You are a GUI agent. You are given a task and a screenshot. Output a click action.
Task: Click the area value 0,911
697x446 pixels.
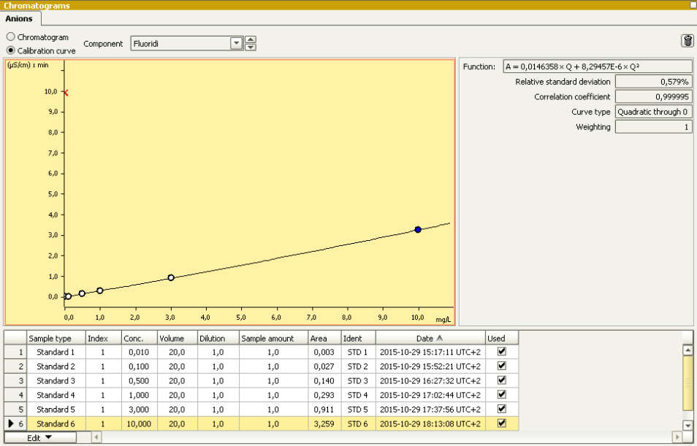[324, 409]
